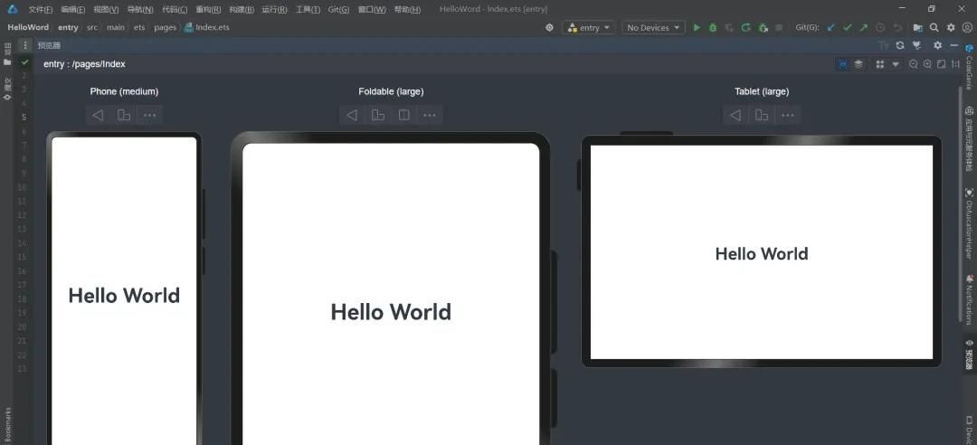Open the search everywhere magnifier

tap(934, 28)
